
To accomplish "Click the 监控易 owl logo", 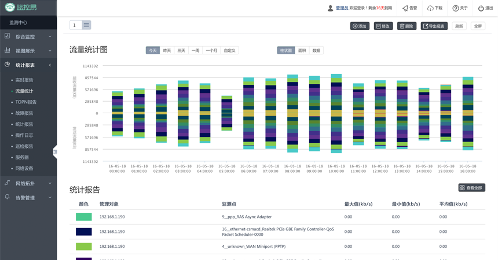I will tap(10, 8).
